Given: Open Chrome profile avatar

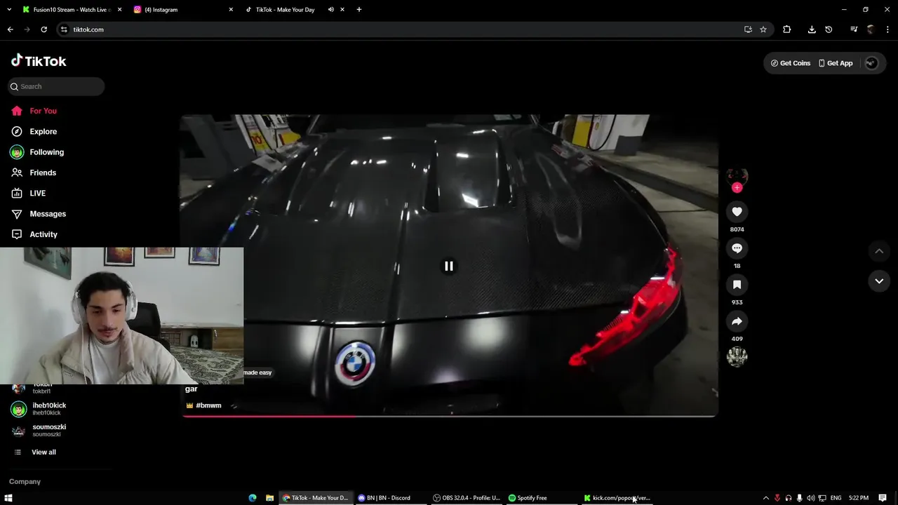Looking at the screenshot, I should coord(871,29).
